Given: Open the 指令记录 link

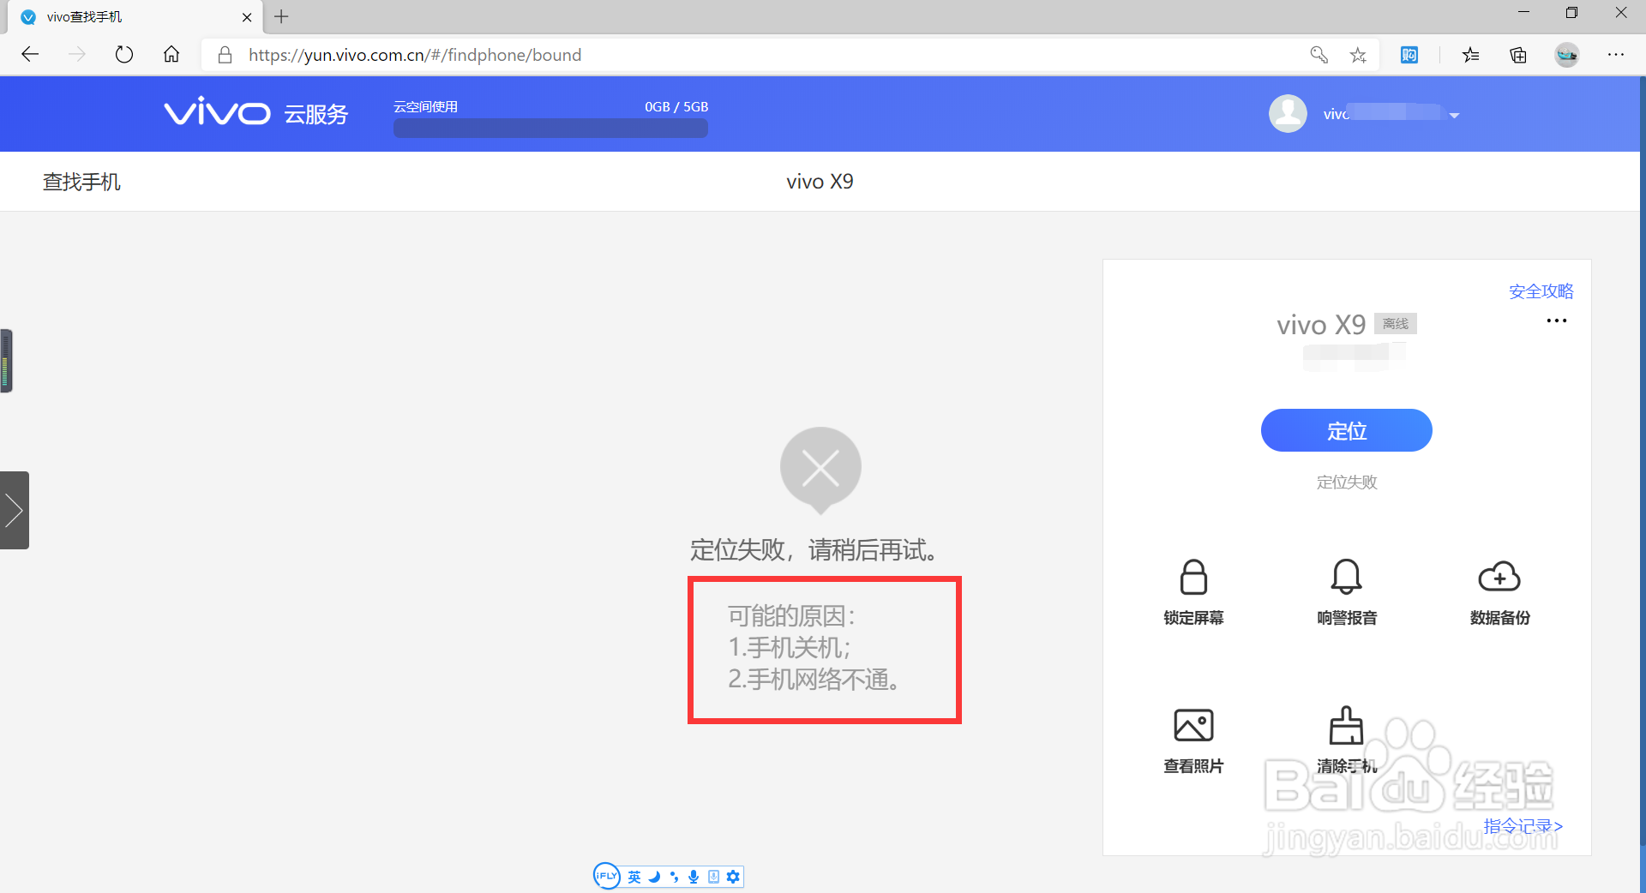Looking at the screenshot, I should pos(1523,826).
